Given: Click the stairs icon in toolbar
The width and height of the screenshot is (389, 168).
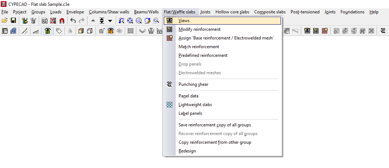Looking at the screenshot, I should tap(25, 31).
